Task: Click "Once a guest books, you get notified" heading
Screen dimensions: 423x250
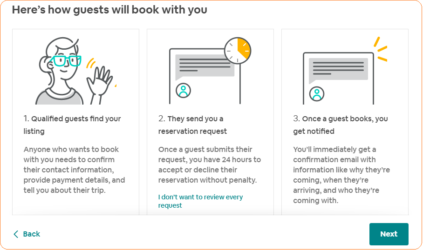Action: pos(341,125)
